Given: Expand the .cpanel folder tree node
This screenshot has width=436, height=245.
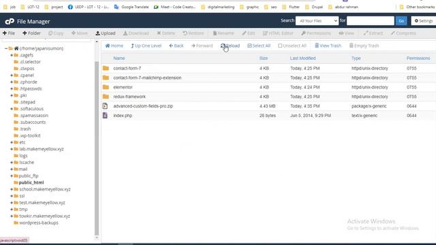Looking at the screenshot, I should tap(12, 76).
